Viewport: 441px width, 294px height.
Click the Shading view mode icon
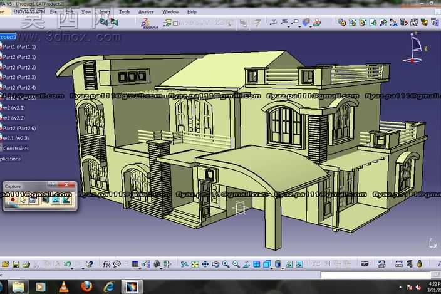click(x=278, y=264)
